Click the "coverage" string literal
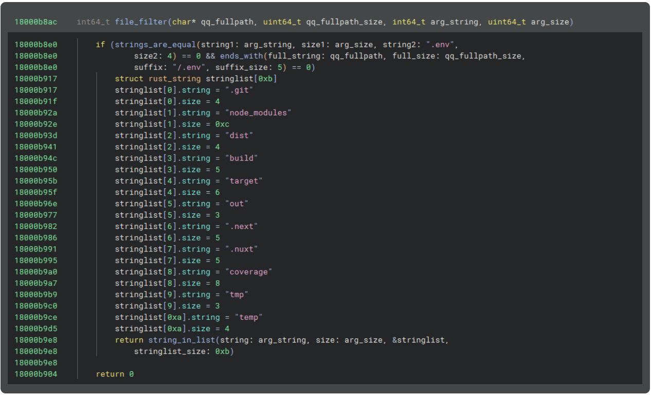This screenshot has height=396, width=651. click(x=249, y=272)
